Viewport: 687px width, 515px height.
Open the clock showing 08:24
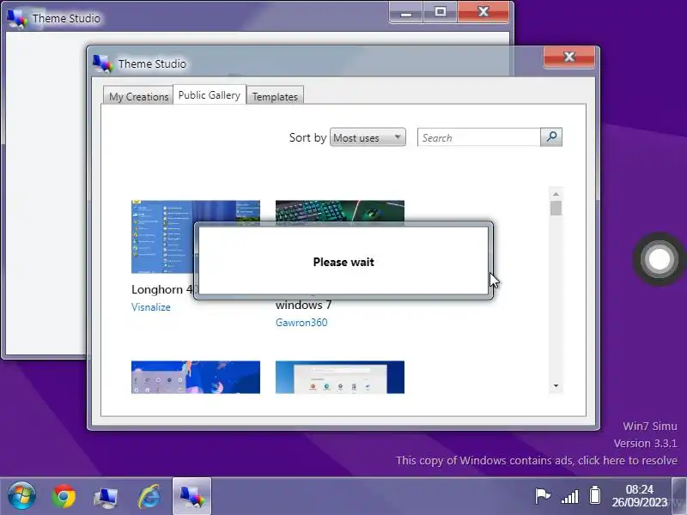point(639,495)
